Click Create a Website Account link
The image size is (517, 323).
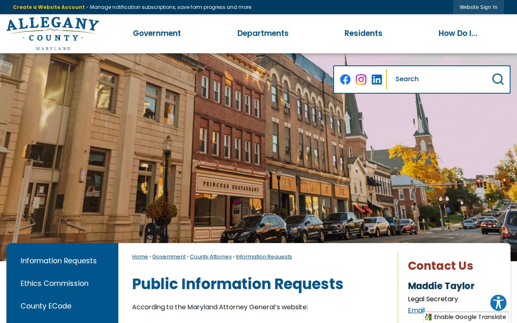coord(49,7)
